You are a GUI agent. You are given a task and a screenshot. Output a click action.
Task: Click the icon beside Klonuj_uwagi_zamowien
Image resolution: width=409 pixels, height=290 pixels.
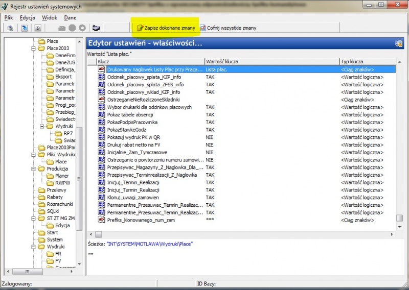pyautogui.click(x=101, y=197)
